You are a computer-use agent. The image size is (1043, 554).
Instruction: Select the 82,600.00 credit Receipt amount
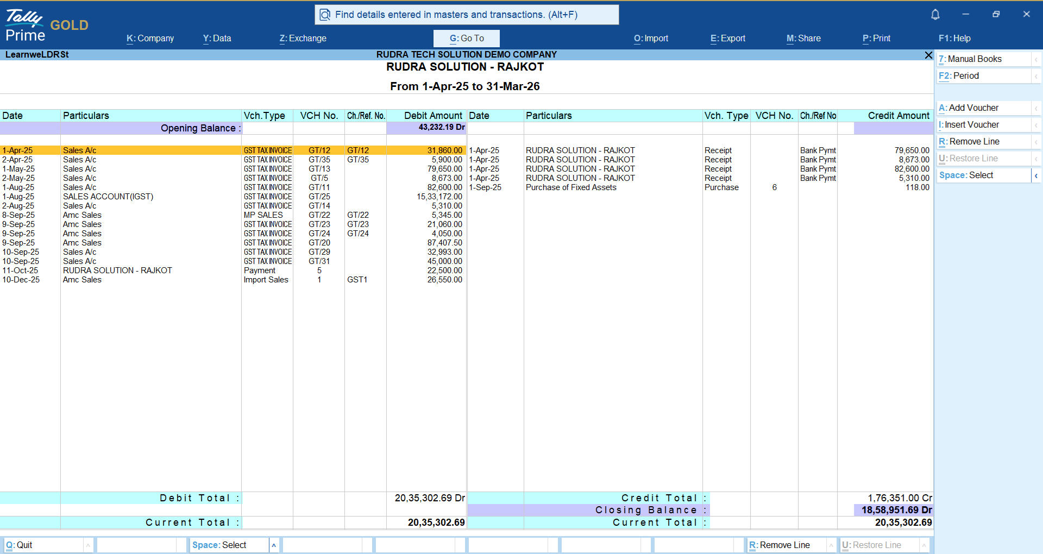[x=912, y=169]
